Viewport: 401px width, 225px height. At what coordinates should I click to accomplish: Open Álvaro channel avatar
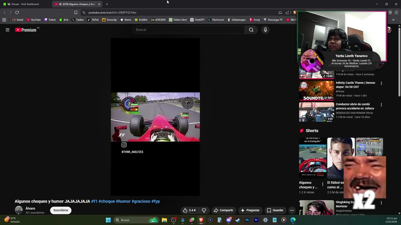[19, 210]
